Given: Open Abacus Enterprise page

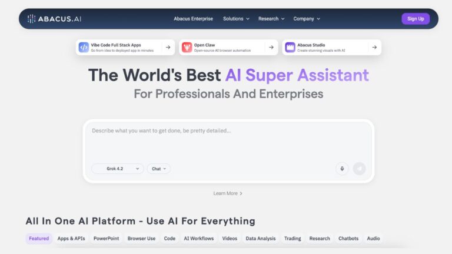Looking at the screenshot, I should tap(194, 19).
